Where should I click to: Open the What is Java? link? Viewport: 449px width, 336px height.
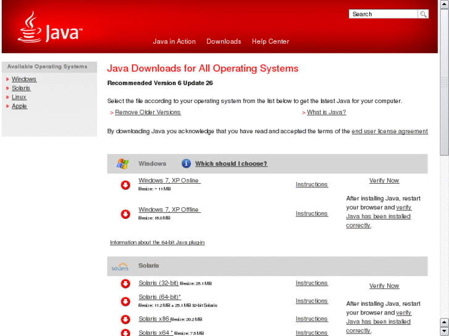click(327, 112)
